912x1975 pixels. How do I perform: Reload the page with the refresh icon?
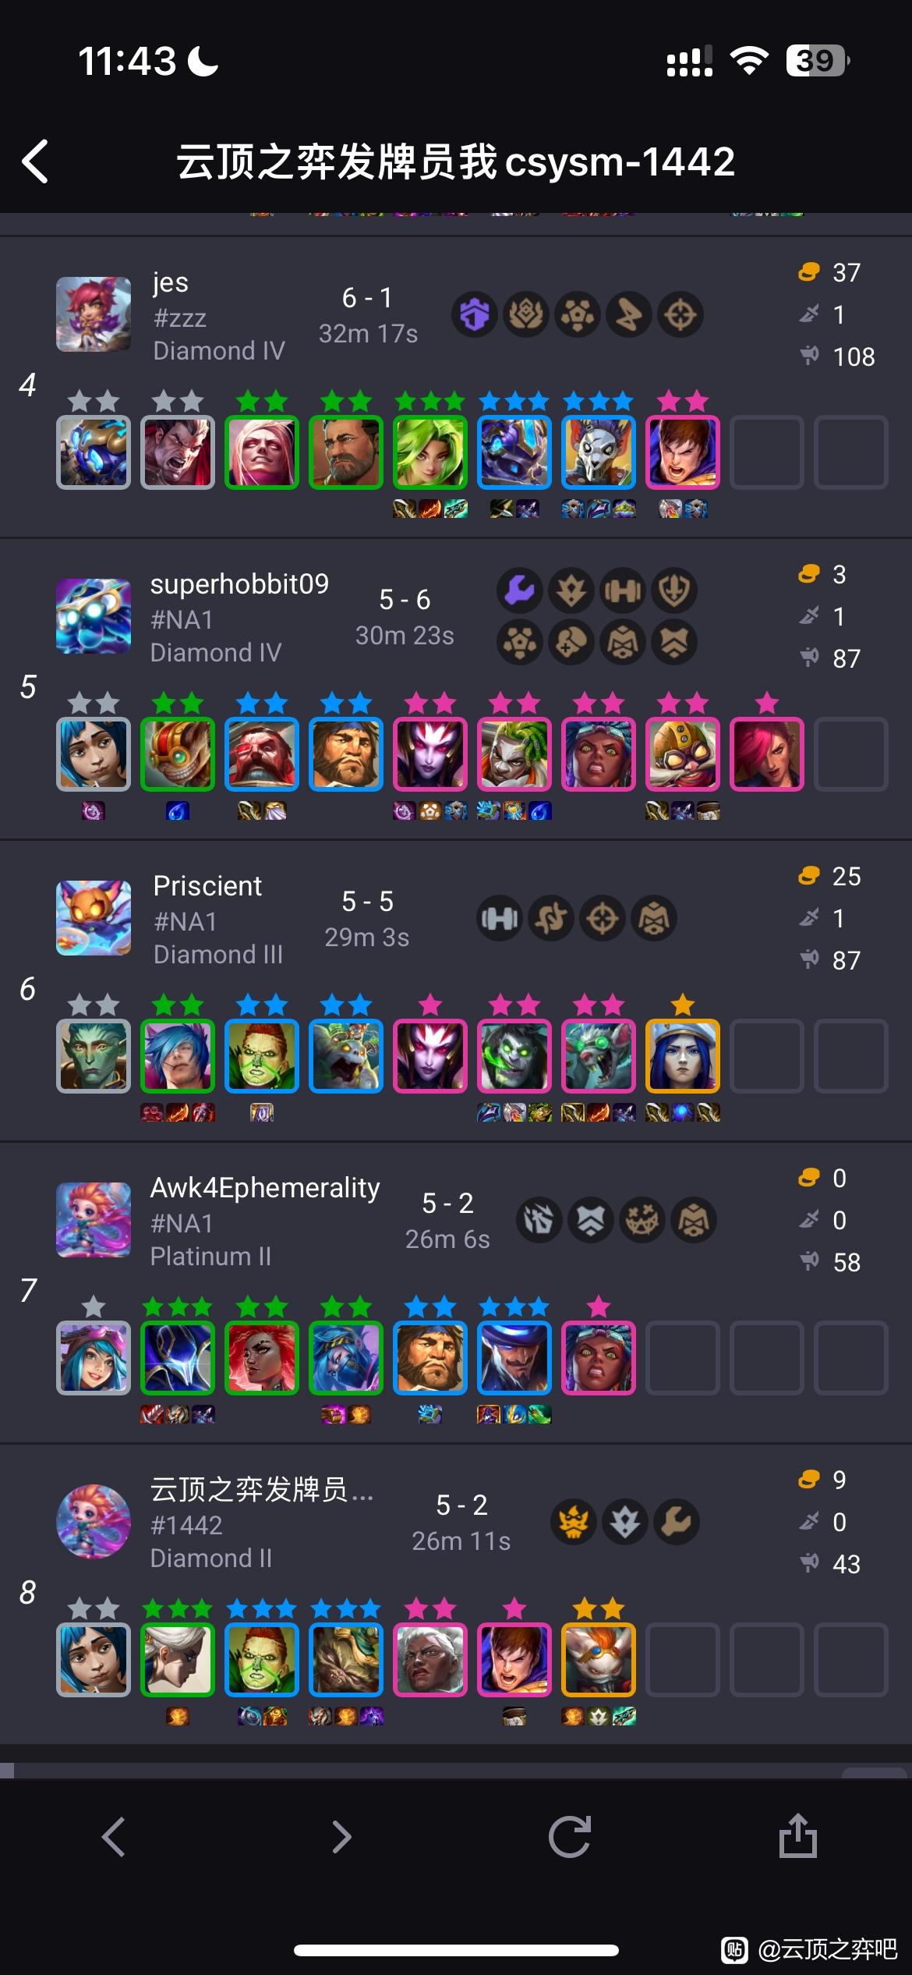pos(570,1836)
